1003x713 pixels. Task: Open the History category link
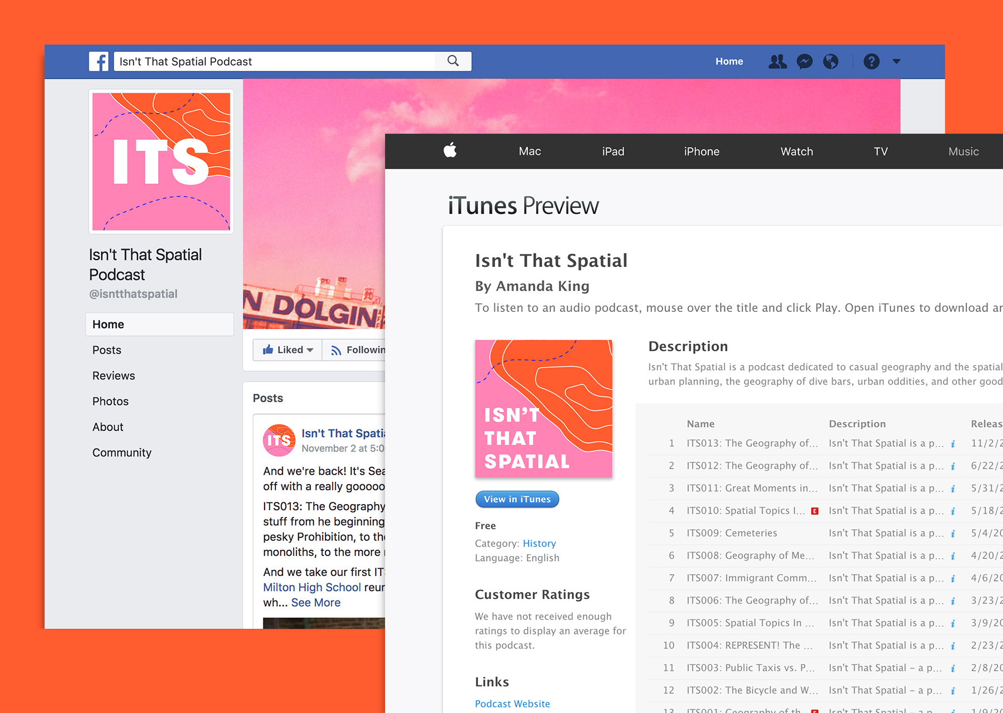pos(539,543)
